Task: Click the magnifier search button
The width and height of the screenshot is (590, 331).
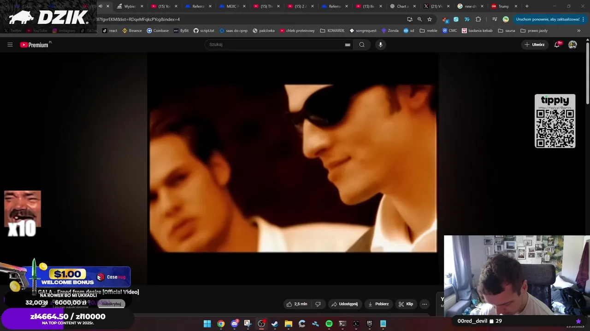Action: point(362,45)
